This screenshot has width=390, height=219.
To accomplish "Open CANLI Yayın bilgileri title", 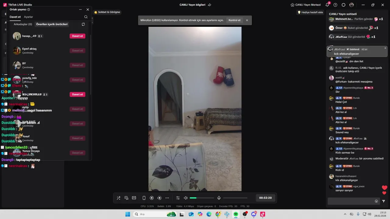I will tap(192, 5).
